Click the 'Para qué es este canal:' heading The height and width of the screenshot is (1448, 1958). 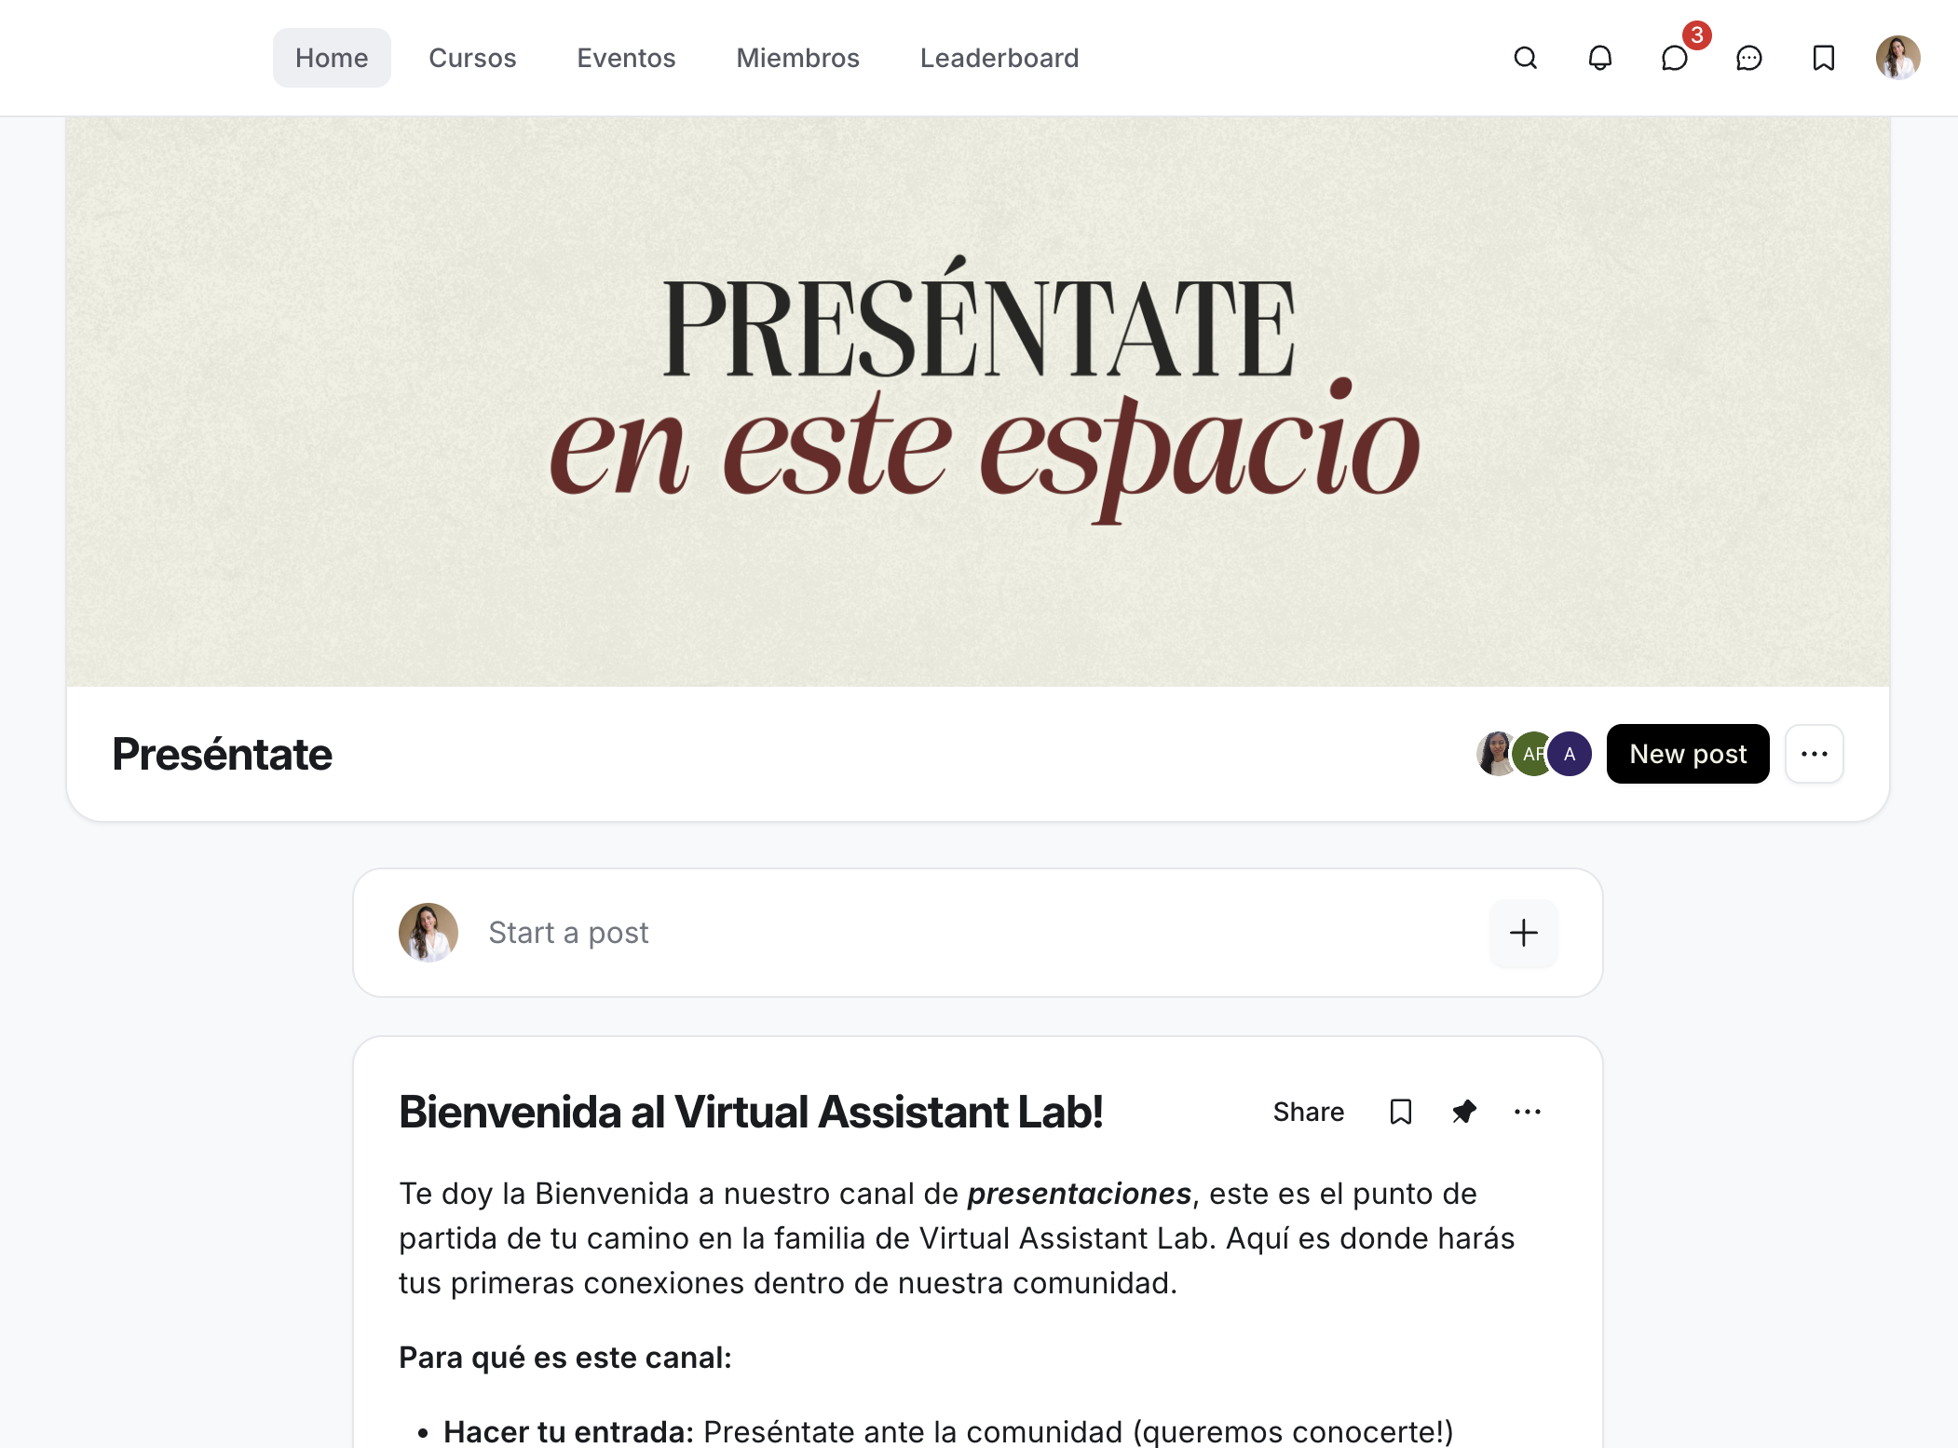click(565, 1358)
